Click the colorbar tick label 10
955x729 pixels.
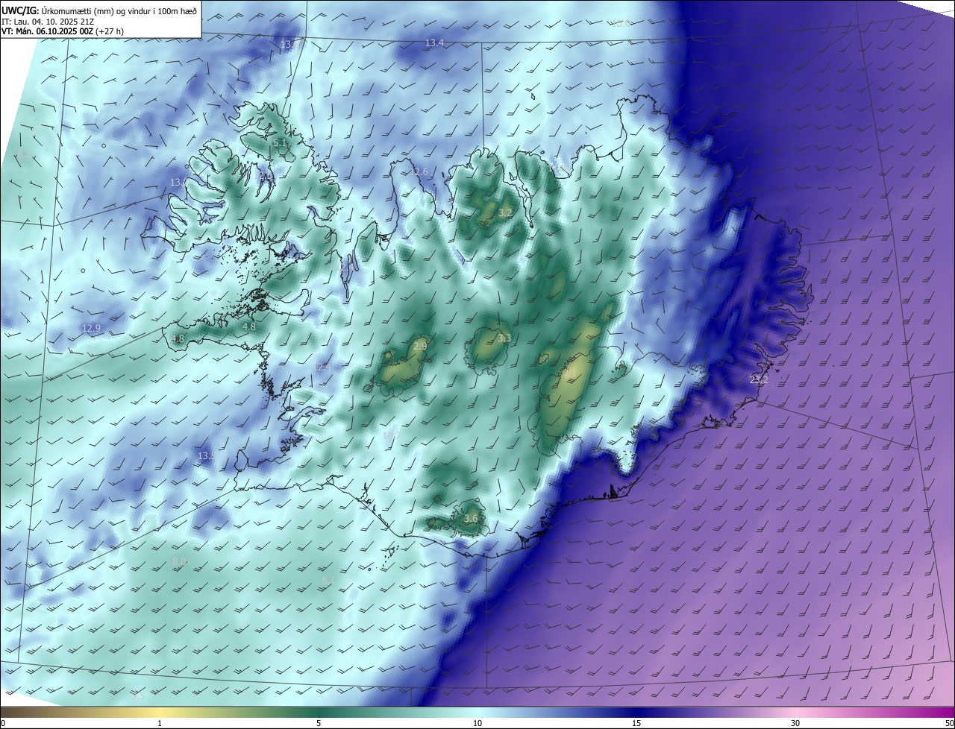click(477, 723)
